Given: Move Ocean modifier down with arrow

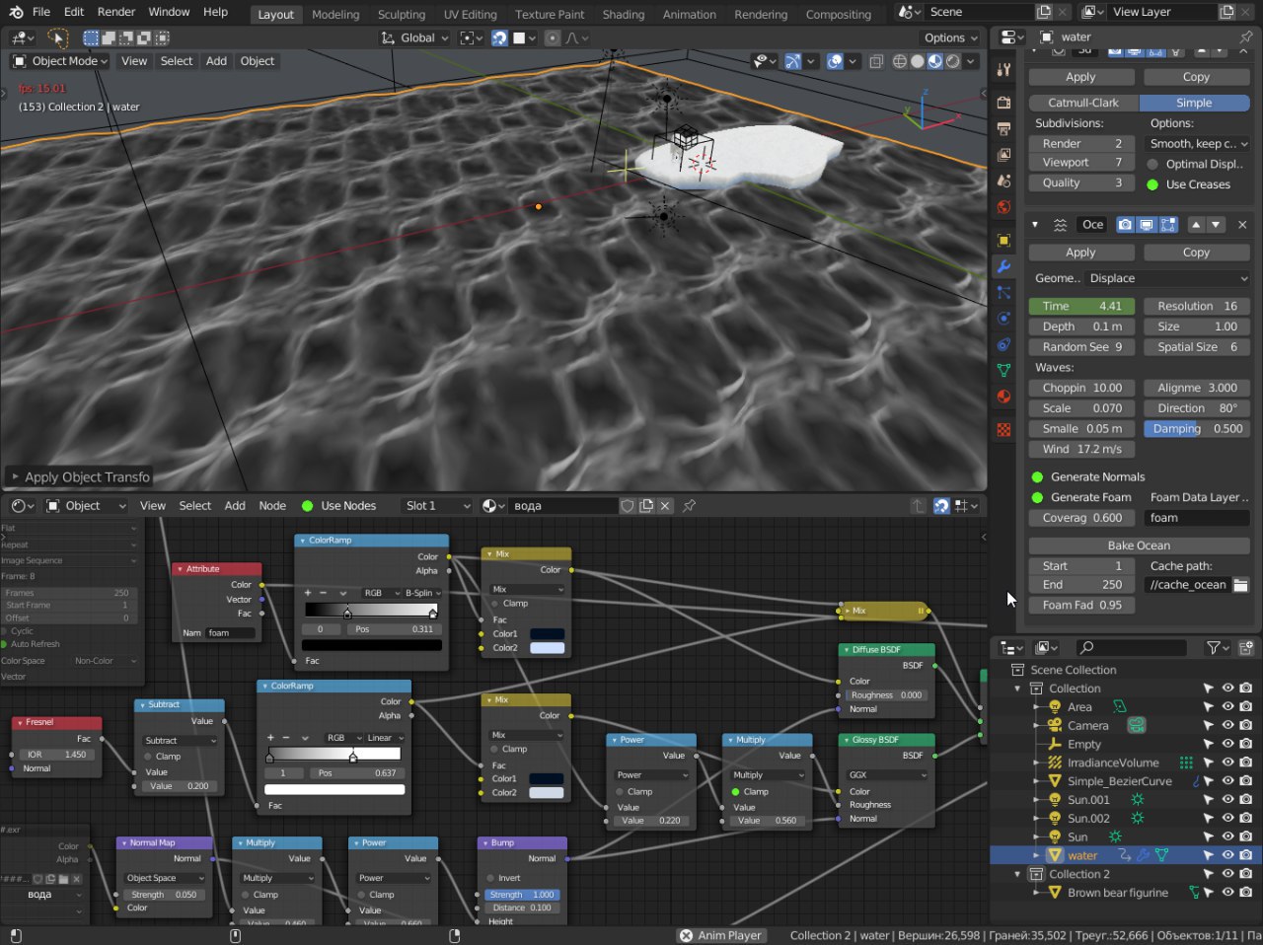Looking at the screenshot, I should point(1216,225).
